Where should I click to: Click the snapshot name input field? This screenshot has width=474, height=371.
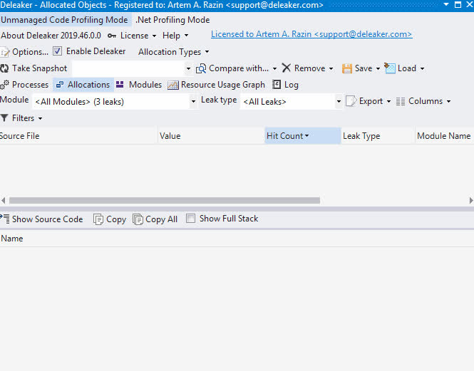point(128,69)
